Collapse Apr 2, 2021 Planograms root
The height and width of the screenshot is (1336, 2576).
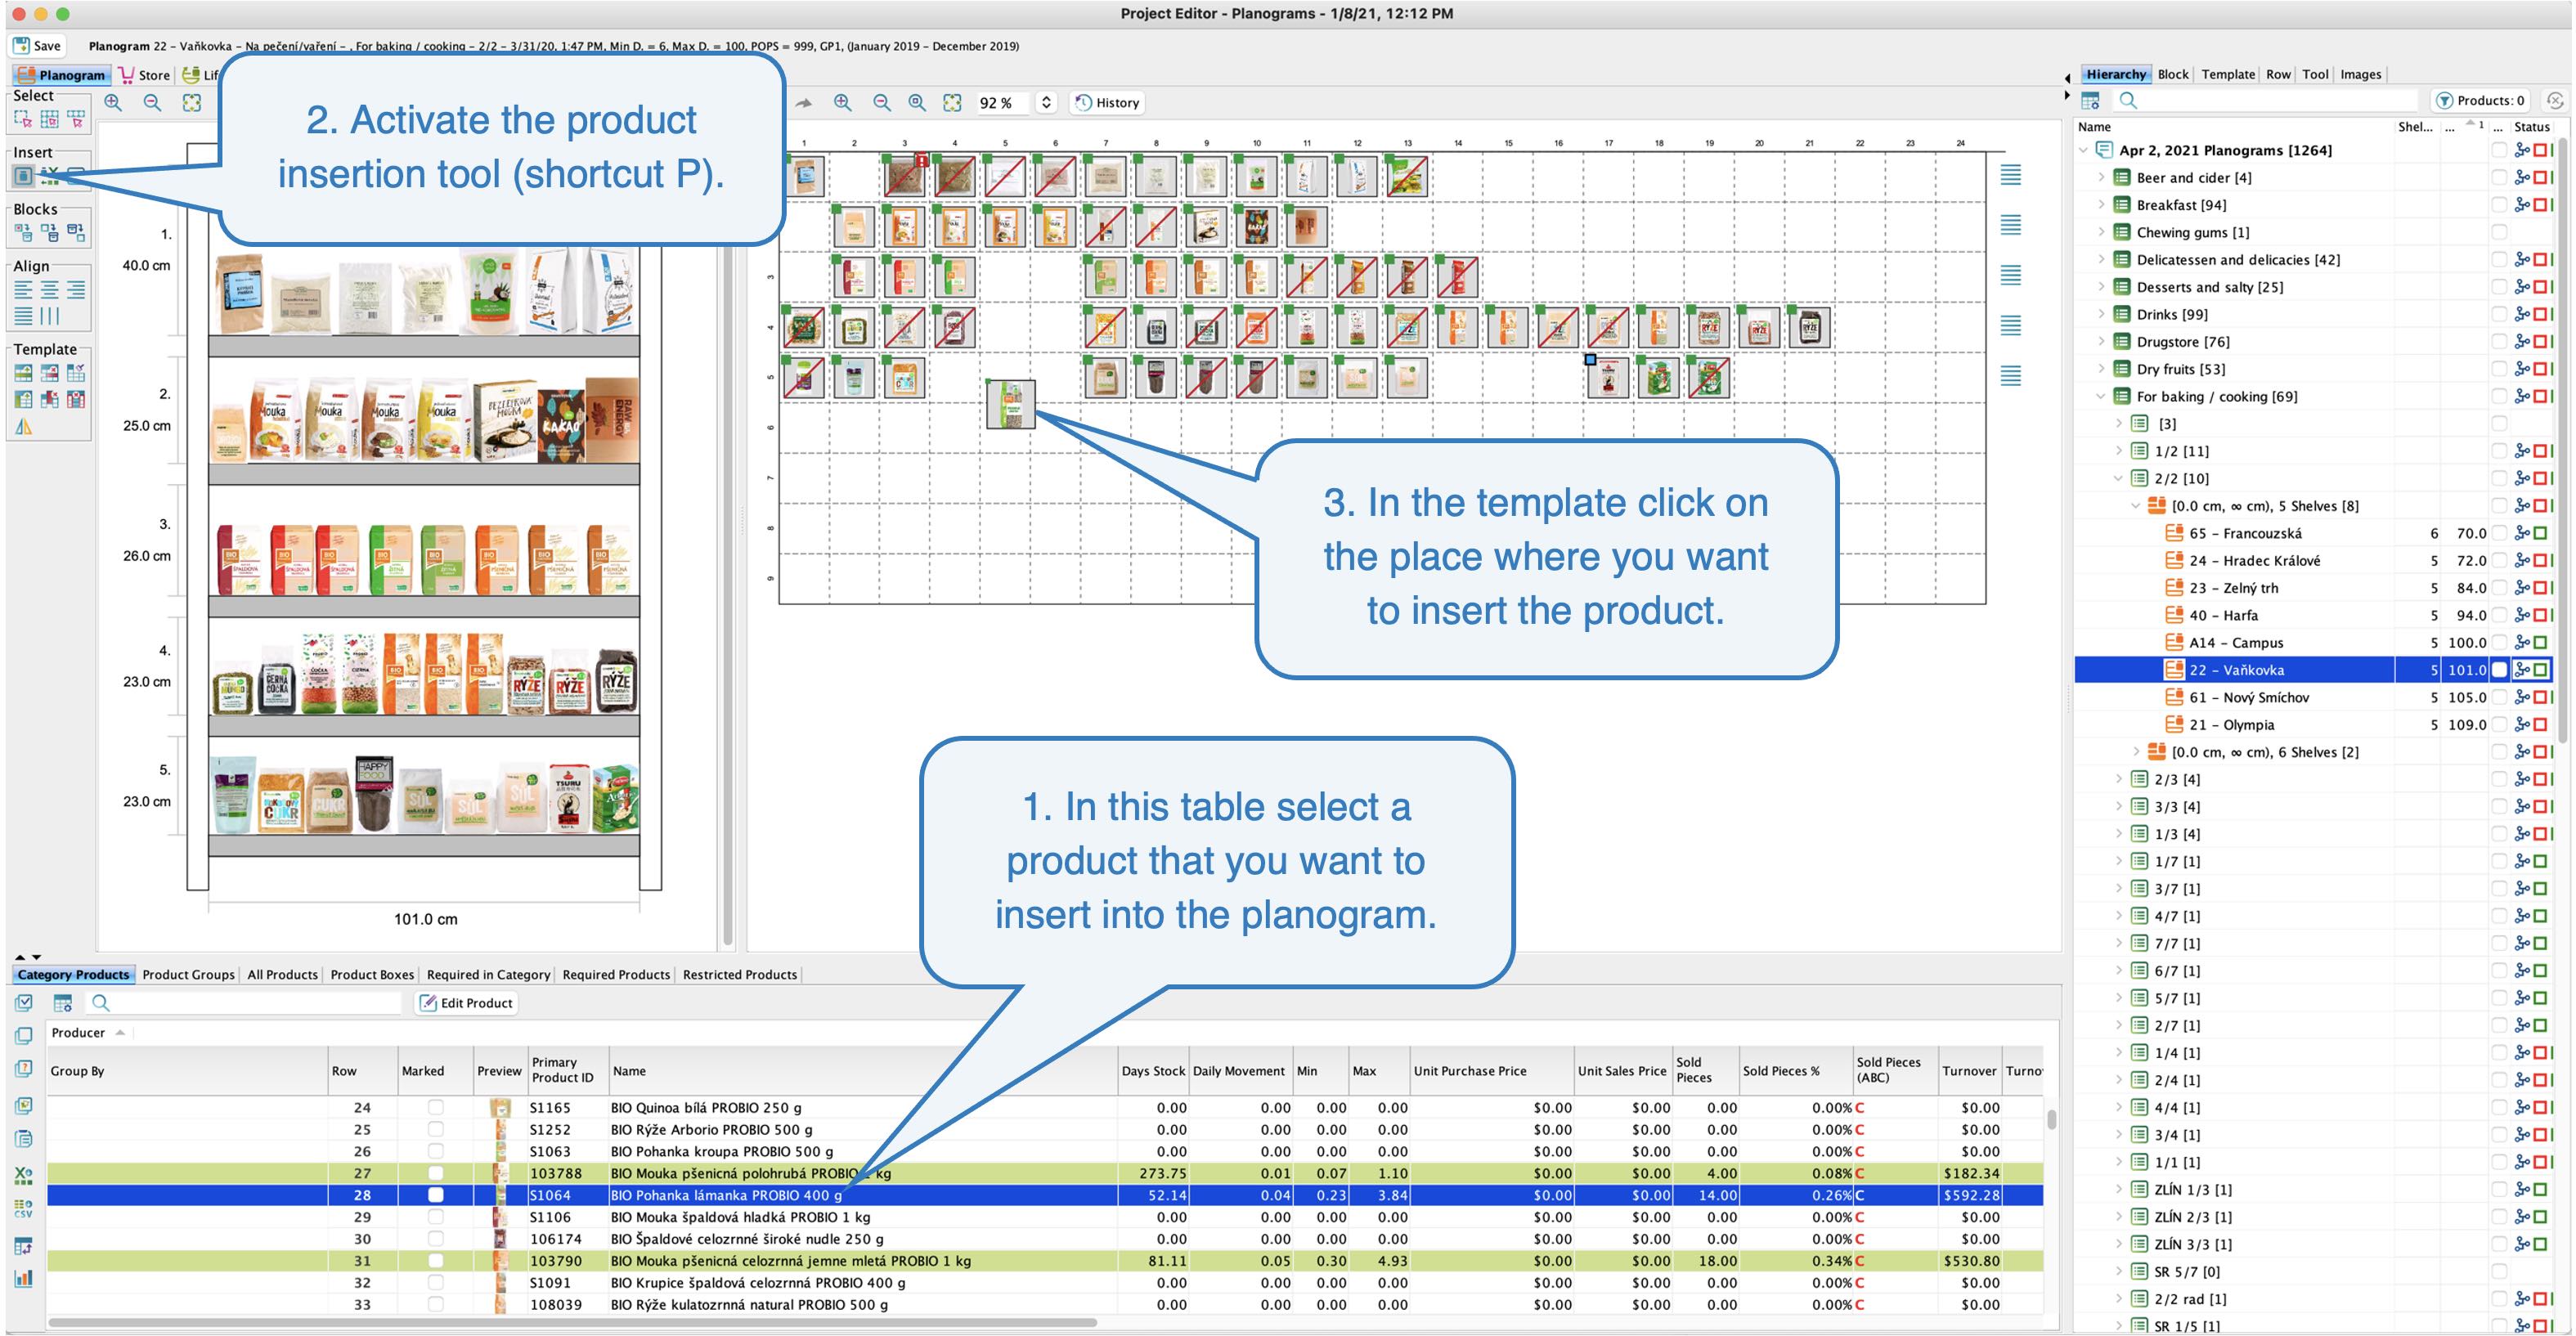click(x=2083, y=150)
